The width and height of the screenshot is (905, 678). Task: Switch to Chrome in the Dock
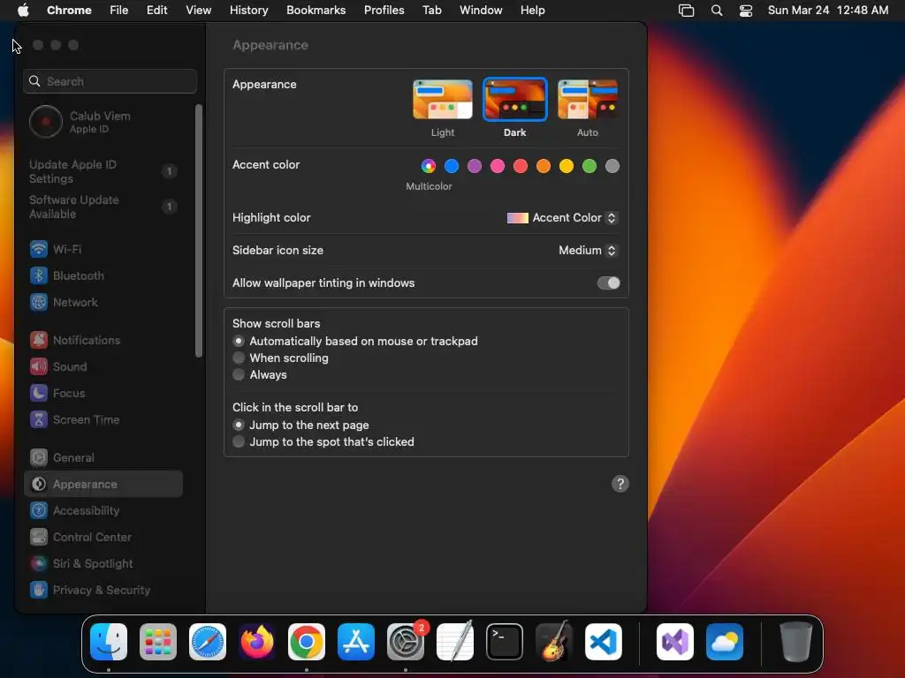[x=307, y=642]
